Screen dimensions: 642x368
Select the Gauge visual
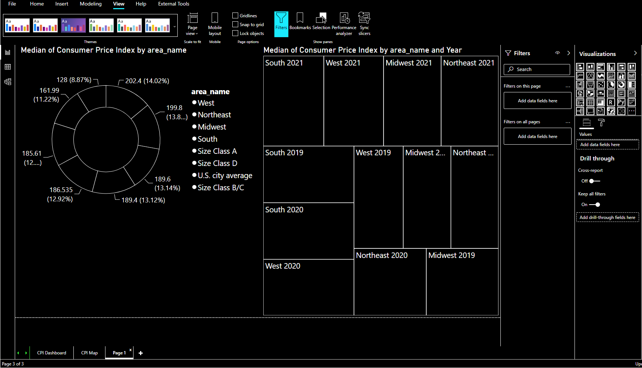[x=601, y=93]
